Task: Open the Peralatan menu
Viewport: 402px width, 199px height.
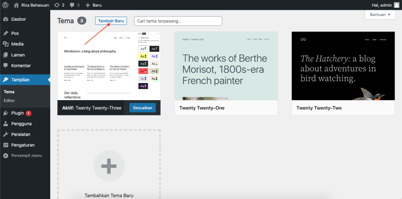Action: (x=21, y=134)
